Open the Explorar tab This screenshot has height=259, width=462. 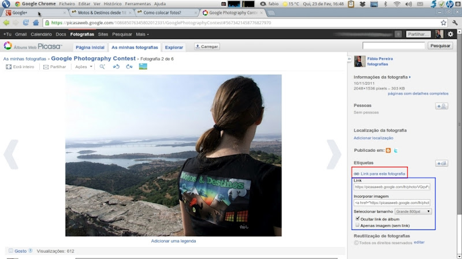point(174,47)
